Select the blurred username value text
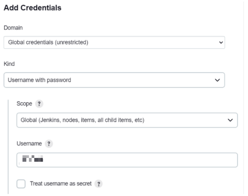This screenshot has width=248, height=196. (x=33, y=159)
